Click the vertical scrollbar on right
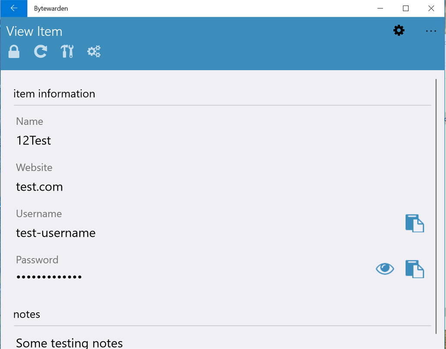Viewport: 446px width, 349px height. pyautogui.click(x=436, y=206)
